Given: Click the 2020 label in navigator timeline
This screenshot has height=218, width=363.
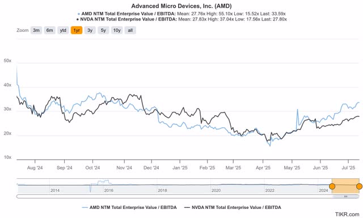Looking at the screenshot, I should [216, 190].
